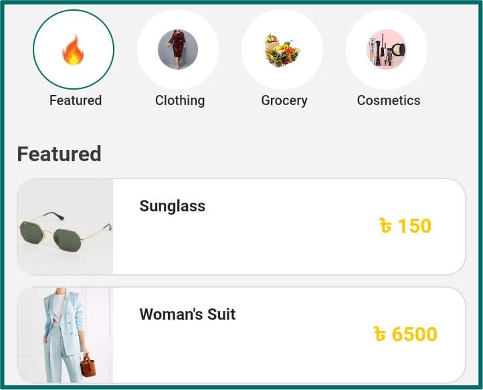
Task: Open the Woman's Suit title
Action: tap(187, 314)
